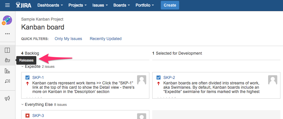Click the SKP-2 task type icon
Screen dimensions: 283x119
[159, 78]
